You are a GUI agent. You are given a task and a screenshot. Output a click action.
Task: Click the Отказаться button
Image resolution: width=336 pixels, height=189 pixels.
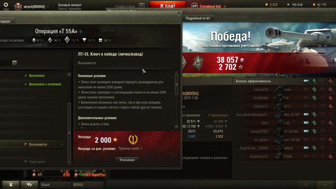[x=127, y=160]
